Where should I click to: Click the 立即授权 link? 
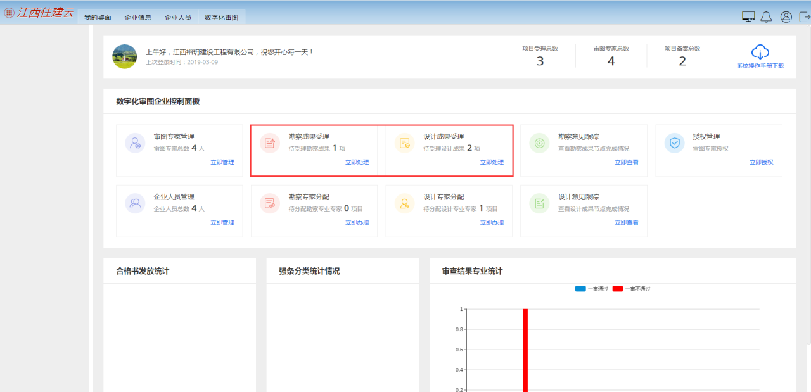762,162
